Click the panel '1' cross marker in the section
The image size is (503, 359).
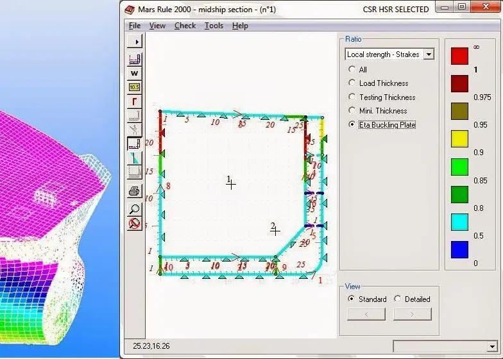point(231,184)
